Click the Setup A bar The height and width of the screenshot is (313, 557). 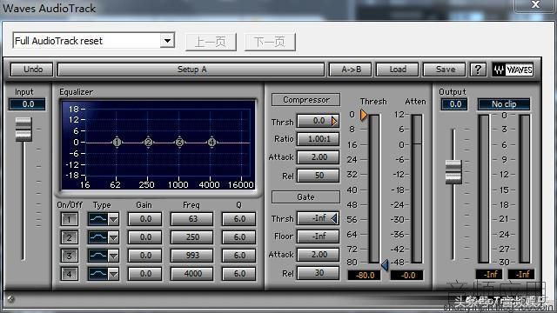[191, 70]
